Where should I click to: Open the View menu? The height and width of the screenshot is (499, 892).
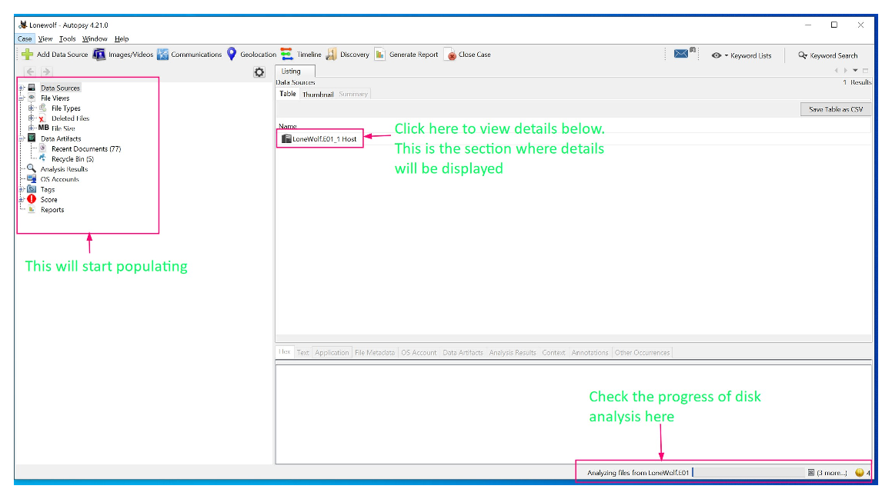(x=45, y=38)
